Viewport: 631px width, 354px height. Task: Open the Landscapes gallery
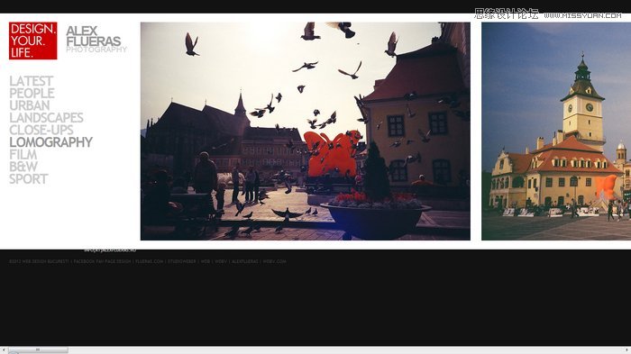coord(46,117)
